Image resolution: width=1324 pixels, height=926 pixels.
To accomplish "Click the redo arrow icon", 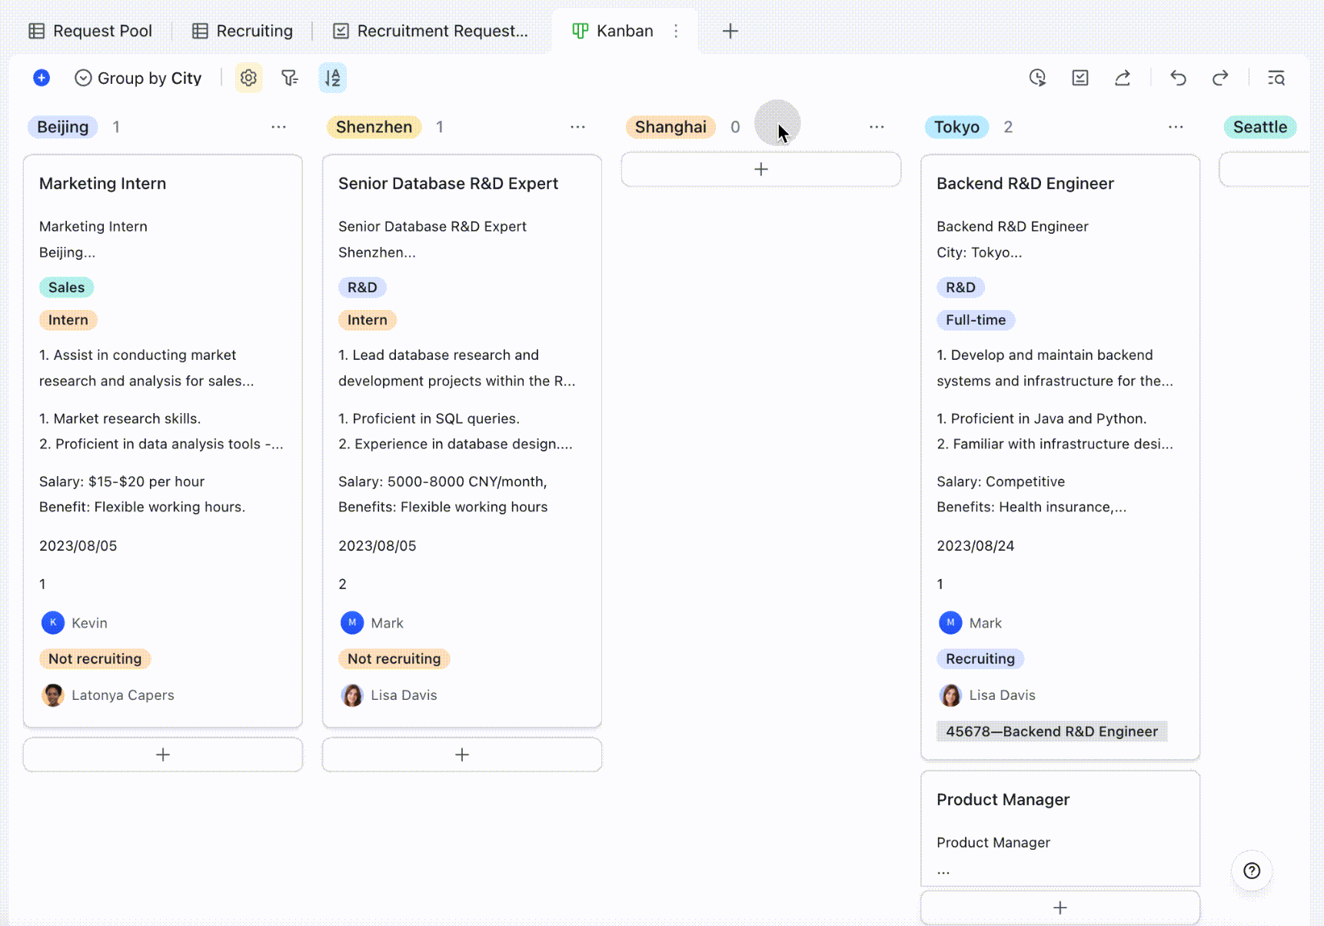I will [1220, 78].
